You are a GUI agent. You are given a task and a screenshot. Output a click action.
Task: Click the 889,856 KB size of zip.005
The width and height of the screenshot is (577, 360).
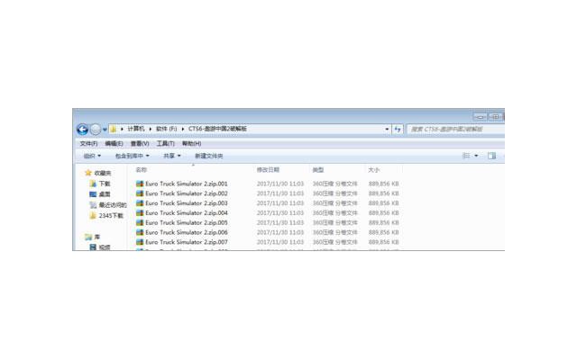(384, 222)
